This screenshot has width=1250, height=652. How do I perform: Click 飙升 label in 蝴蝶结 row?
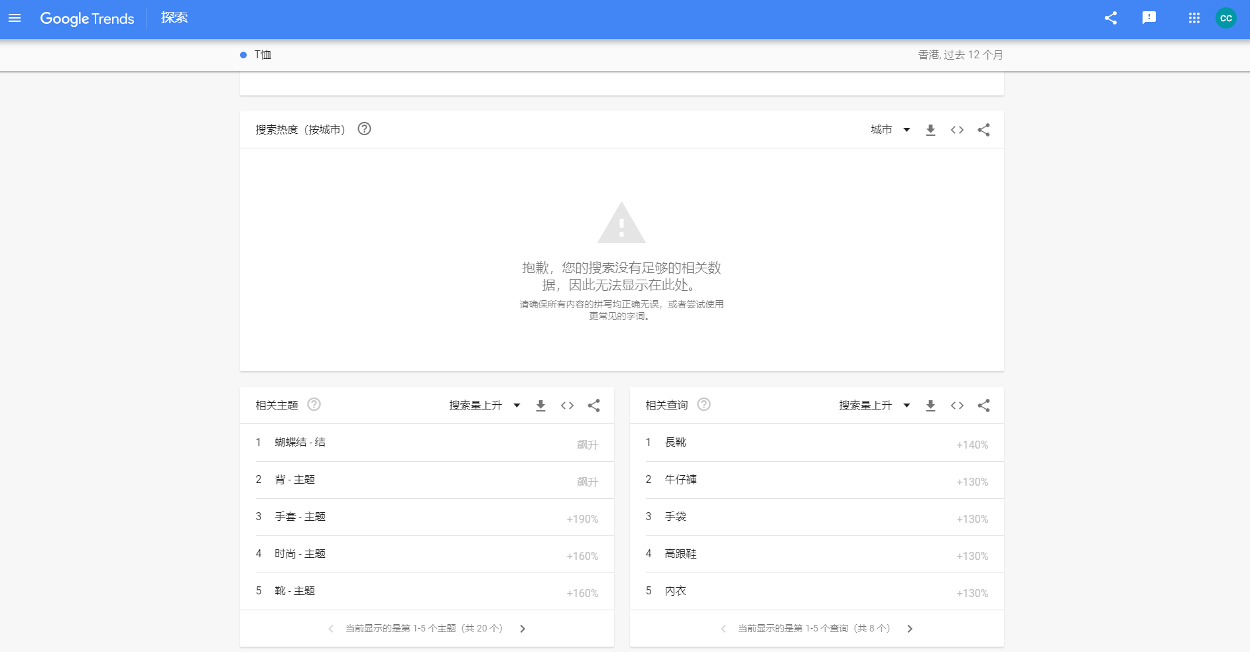pos(588,445)
